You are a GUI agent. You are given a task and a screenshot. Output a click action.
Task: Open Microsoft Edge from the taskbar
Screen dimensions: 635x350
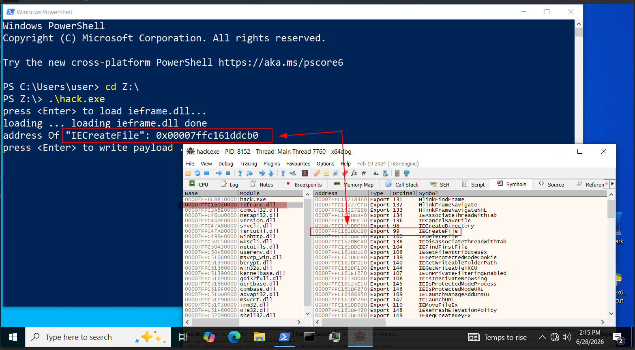coord(234,337)
